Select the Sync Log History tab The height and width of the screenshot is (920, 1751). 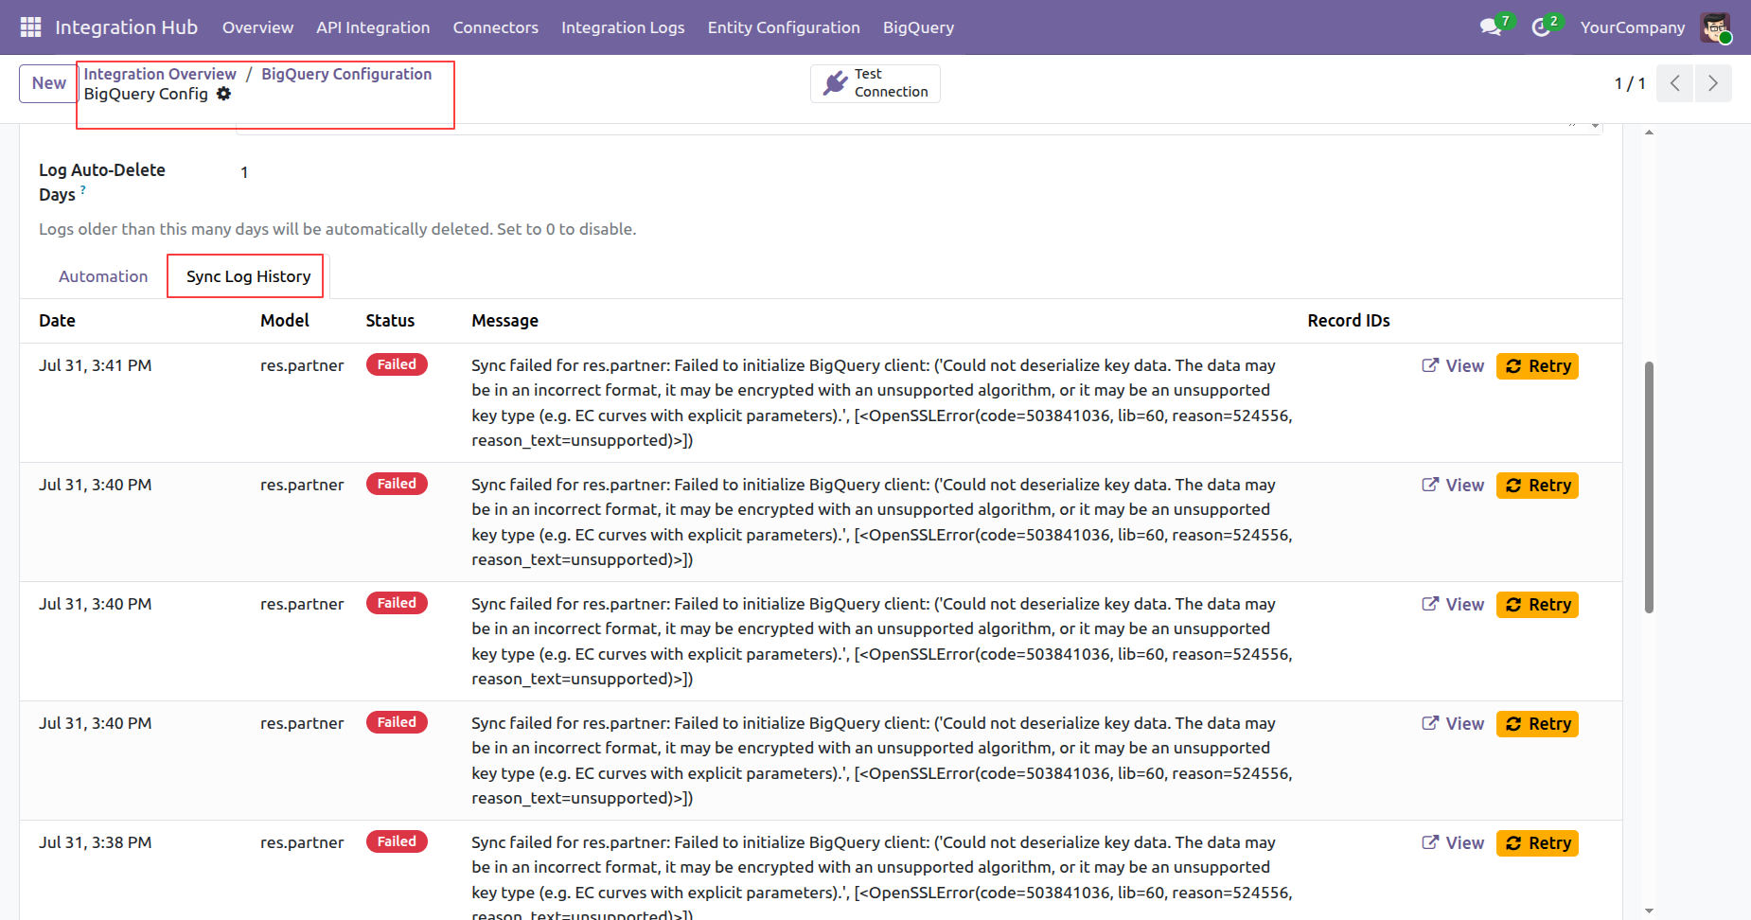[x=248, y=276]
